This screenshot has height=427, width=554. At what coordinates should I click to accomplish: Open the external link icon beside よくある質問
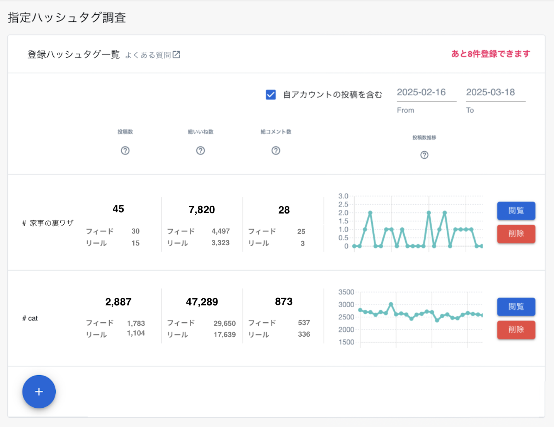(x=177, y=54)
